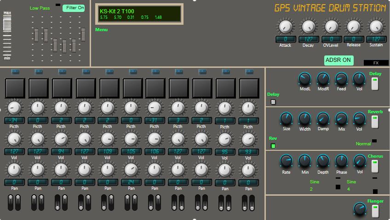This screenshot has width=390, height=220.
Task: Click the Pan knob showing value 24
Action: coord(131,170)
